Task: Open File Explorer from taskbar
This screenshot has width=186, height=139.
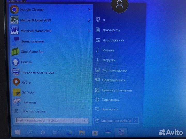Action: coord(82,133)
